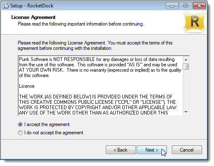Image resolution: width=214 pixels, height=166 pixels.
Task: Click the License Agreement header heading
Action: tap(33, 17)
